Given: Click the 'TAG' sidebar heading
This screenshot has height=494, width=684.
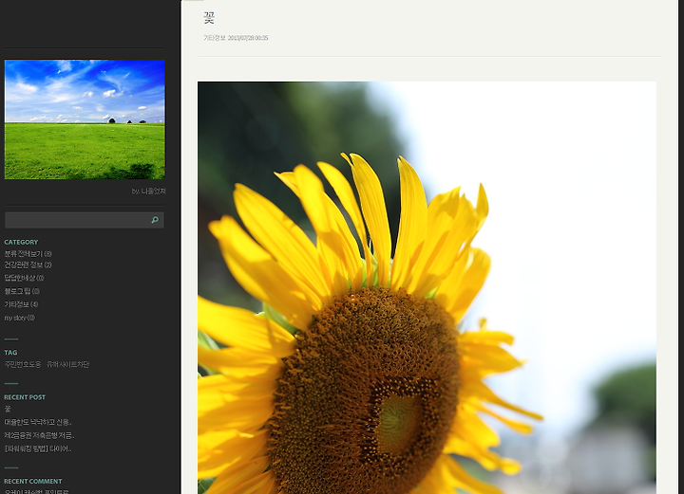Looking at the screenshot, I should (10, 353).
